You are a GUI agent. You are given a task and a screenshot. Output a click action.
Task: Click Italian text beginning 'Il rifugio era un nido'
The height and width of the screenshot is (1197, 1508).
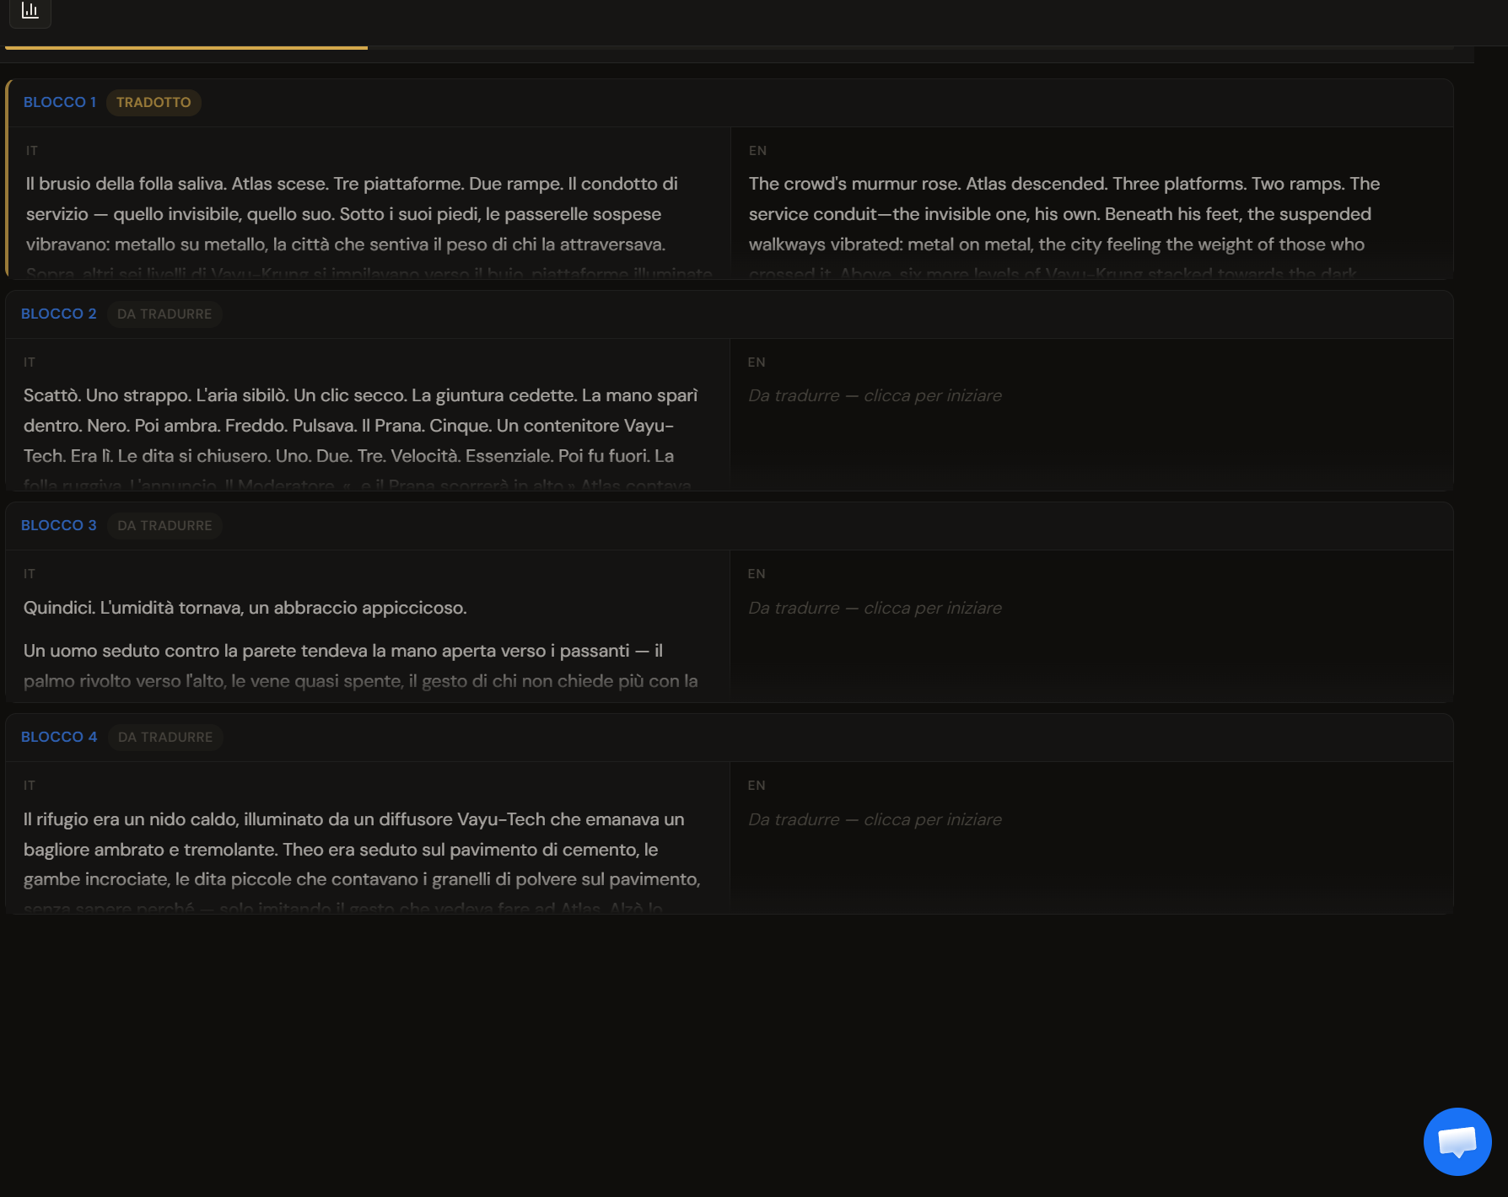tap(363, 863)
